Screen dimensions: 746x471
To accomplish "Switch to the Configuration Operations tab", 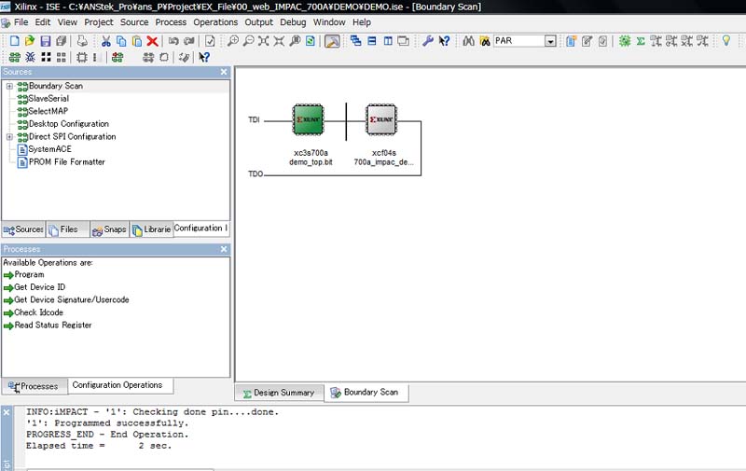I will tap(120, 385).
